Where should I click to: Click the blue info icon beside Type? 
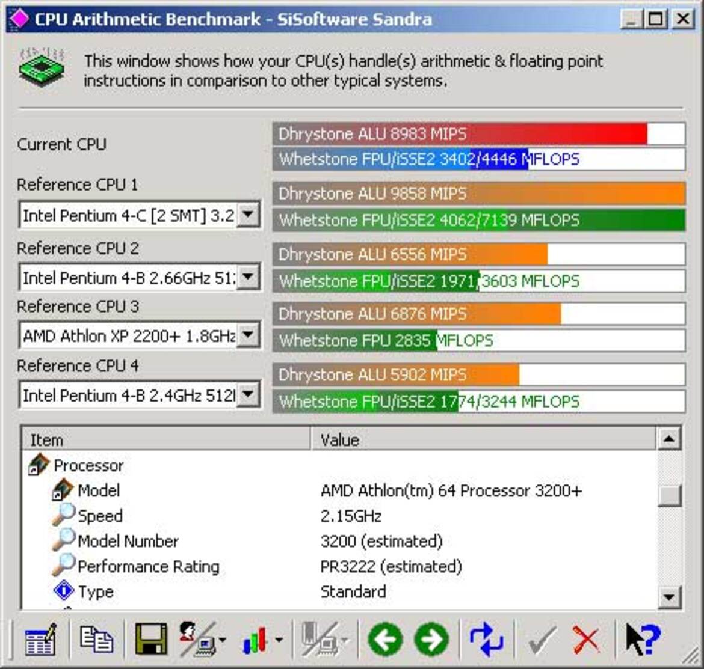(64, 590)
